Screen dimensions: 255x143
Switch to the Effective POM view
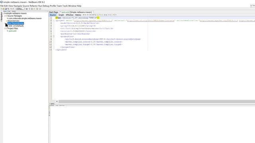point(70,15)
